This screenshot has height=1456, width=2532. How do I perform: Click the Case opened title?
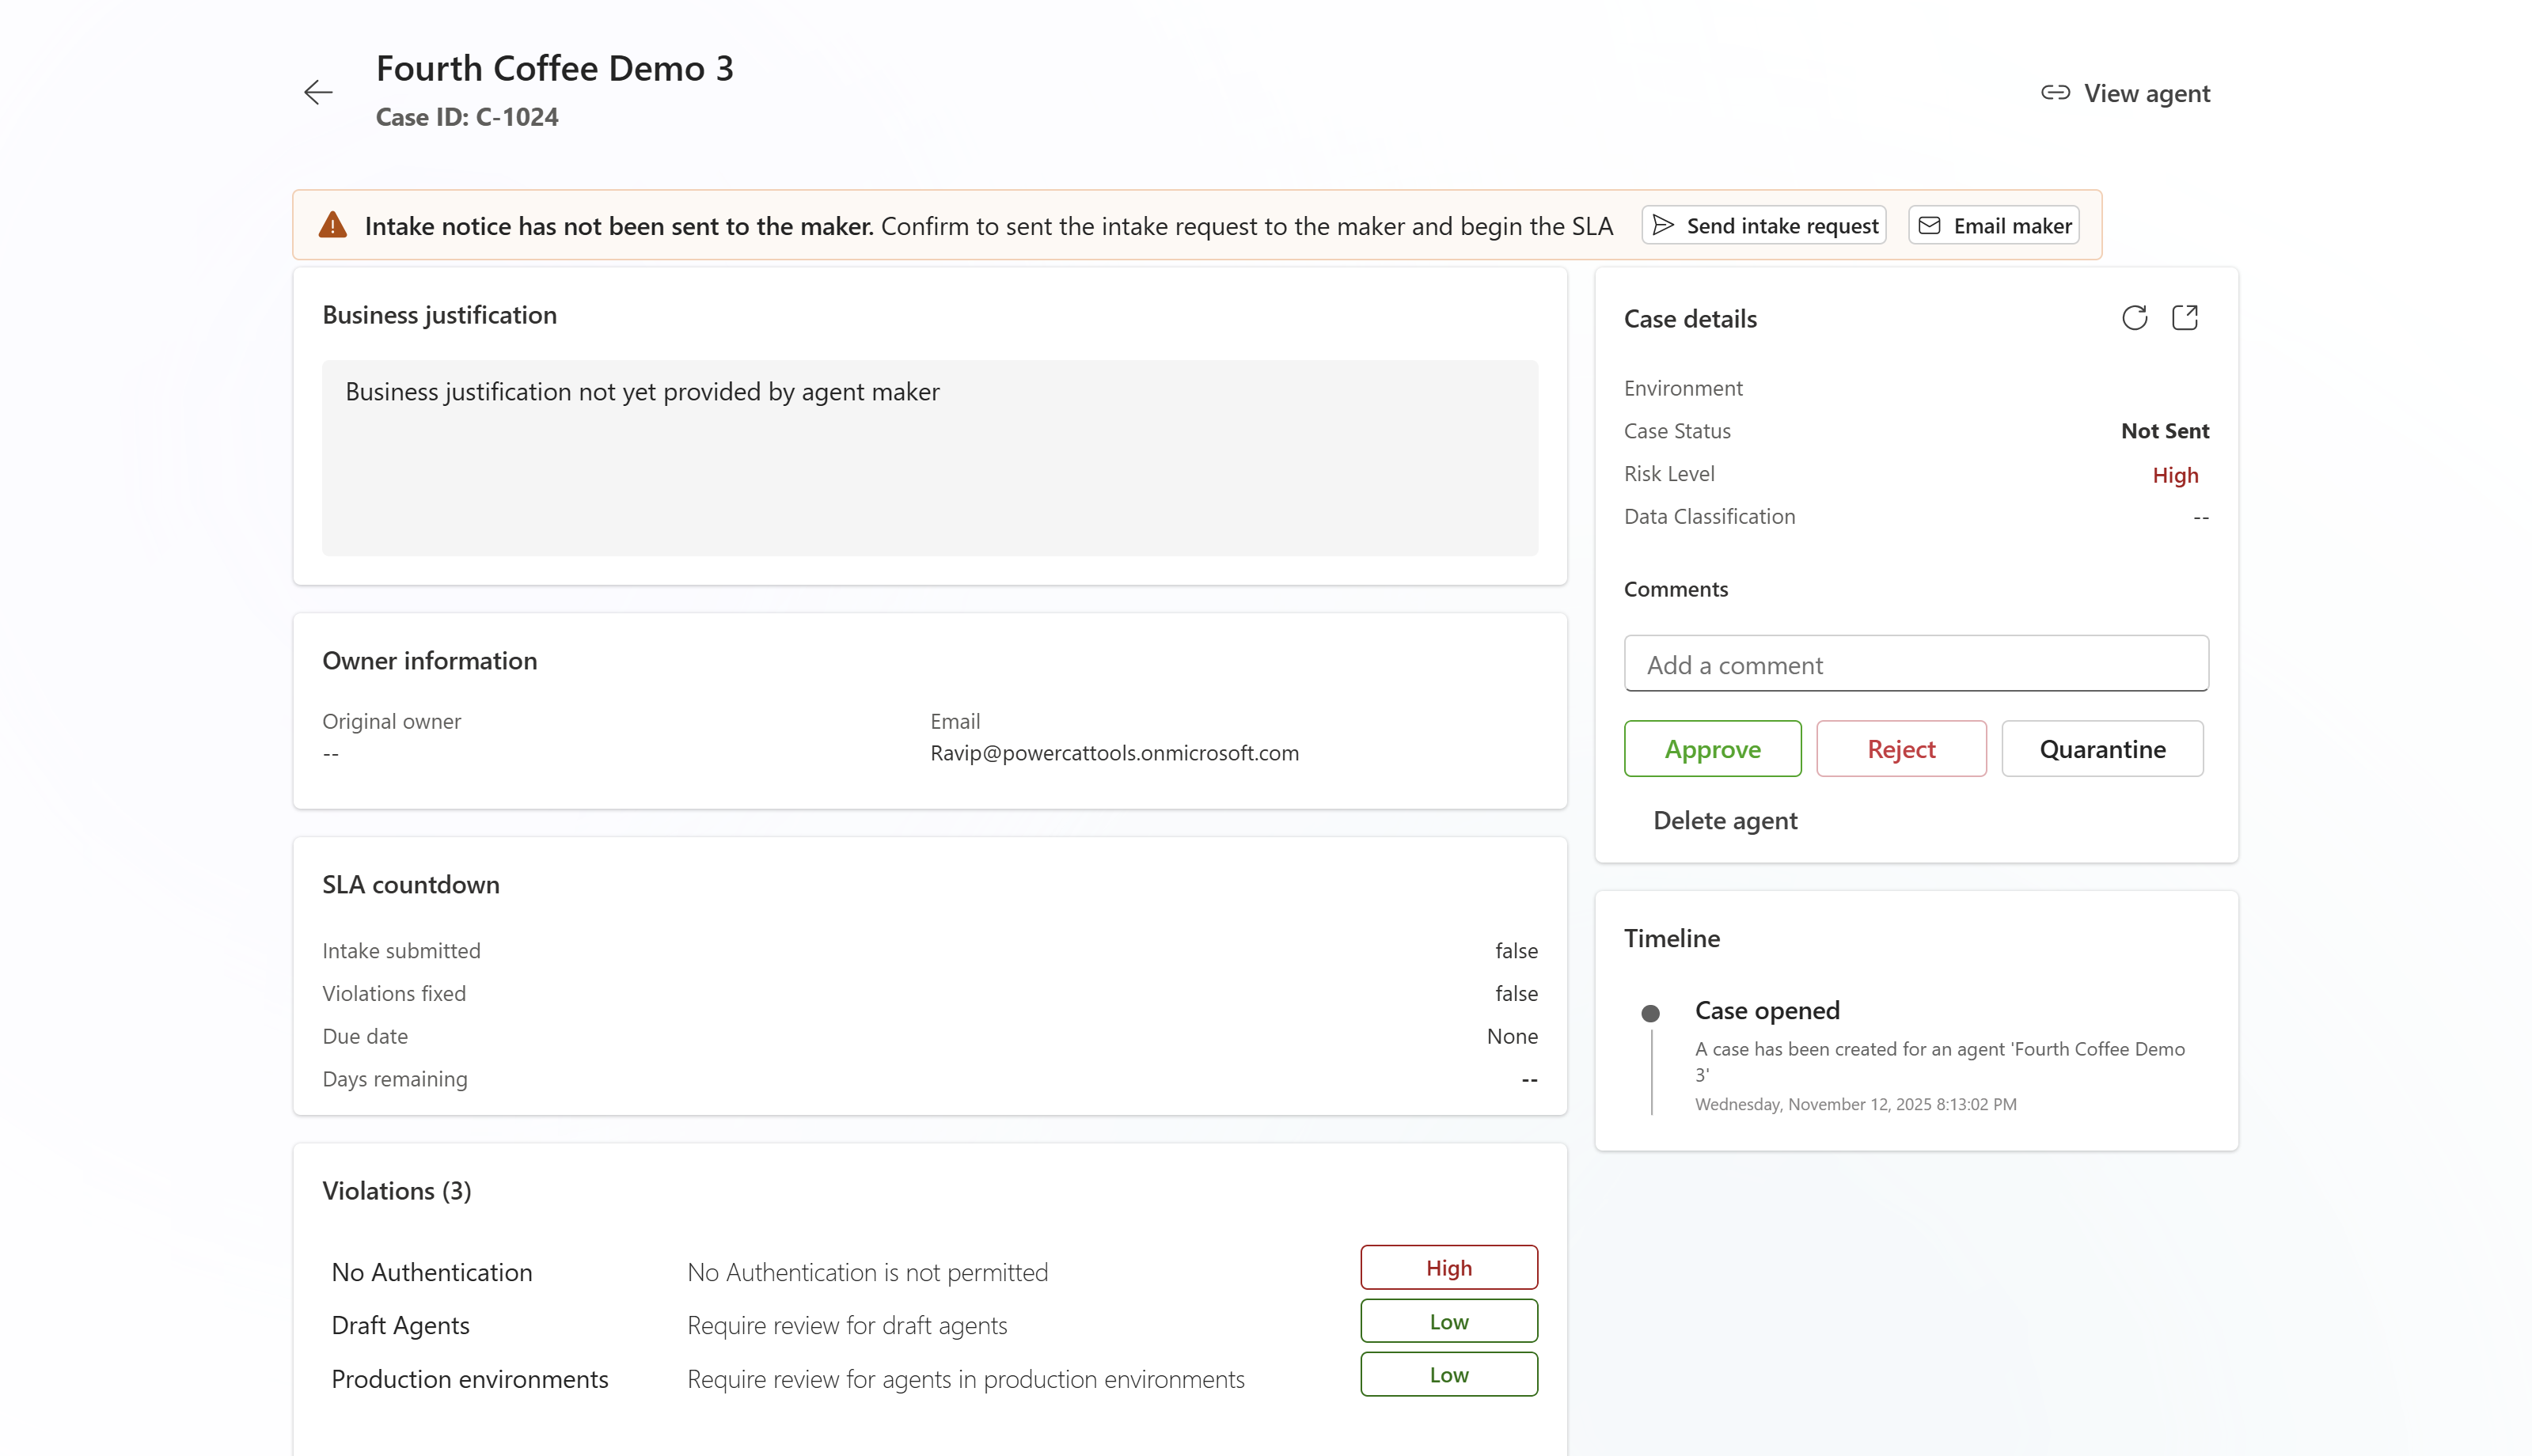pyautogui.click(x=1767, y=1010)
